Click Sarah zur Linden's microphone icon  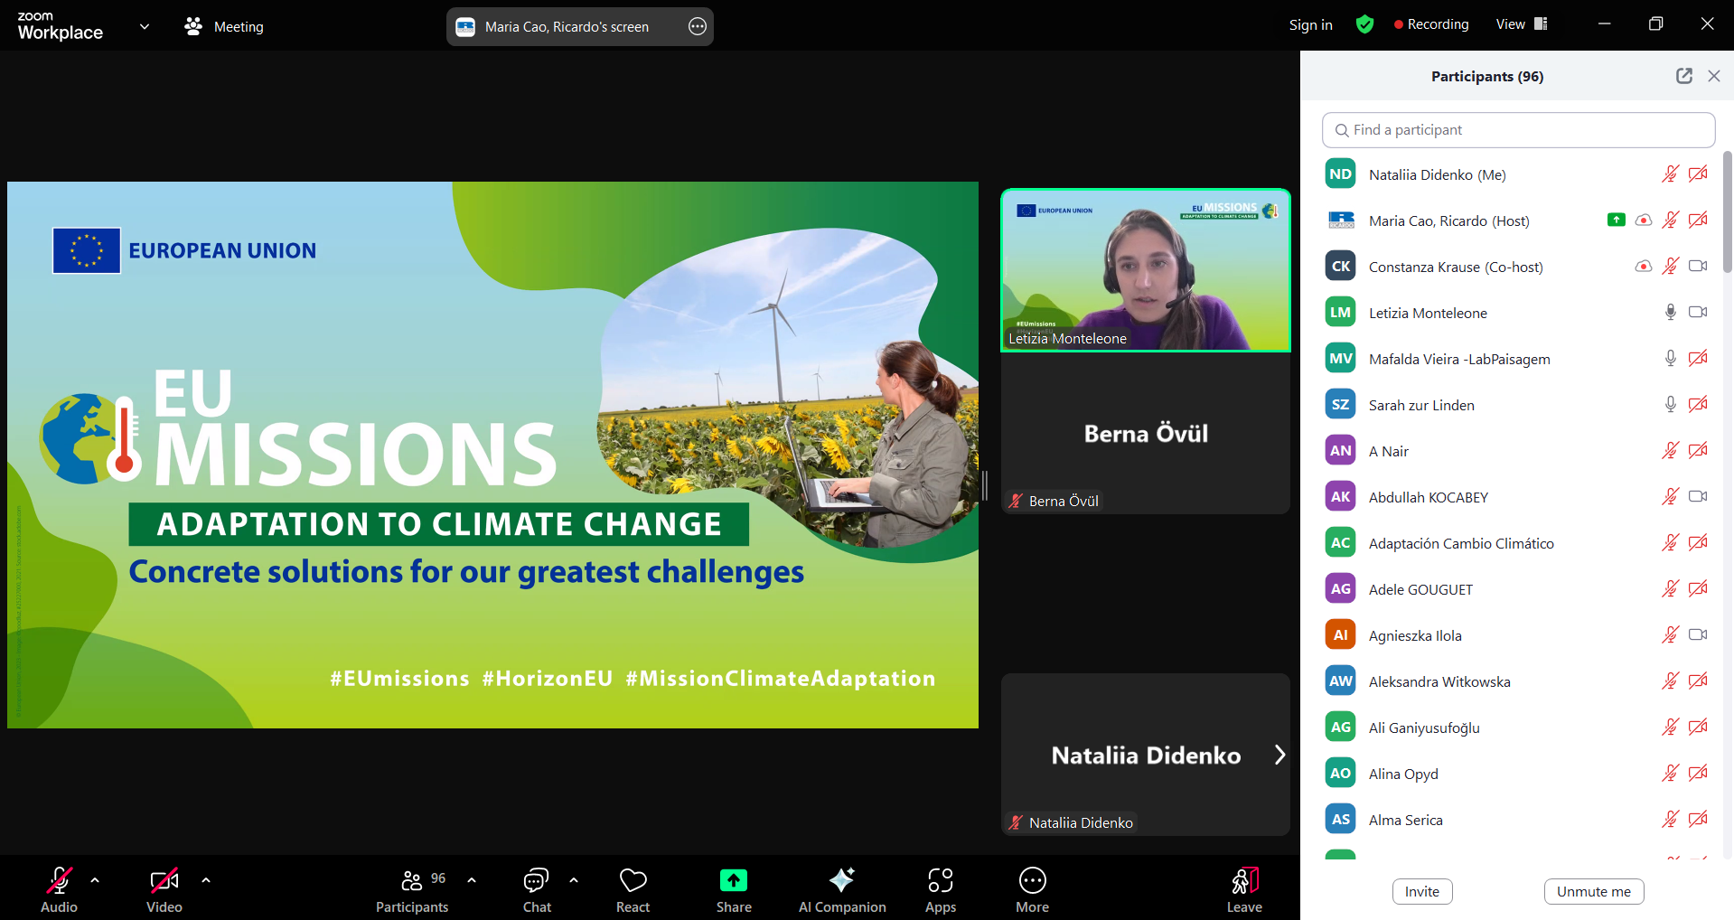pos(1670,404)
